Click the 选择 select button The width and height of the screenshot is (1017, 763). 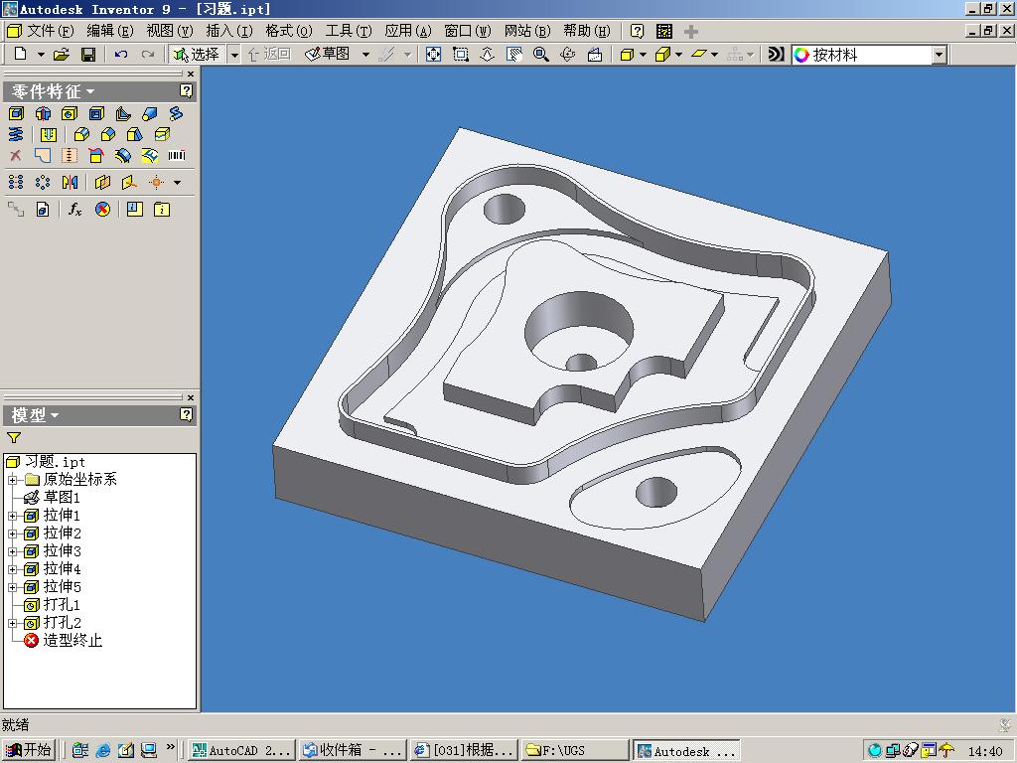(x=196, y=55)
